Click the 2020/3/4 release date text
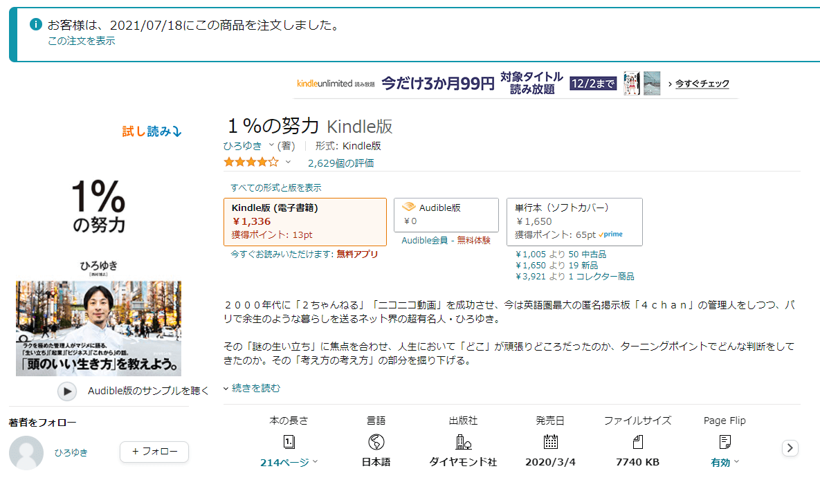Image resolution: width=820 pixels, height=480 pixels. point(550,462)
